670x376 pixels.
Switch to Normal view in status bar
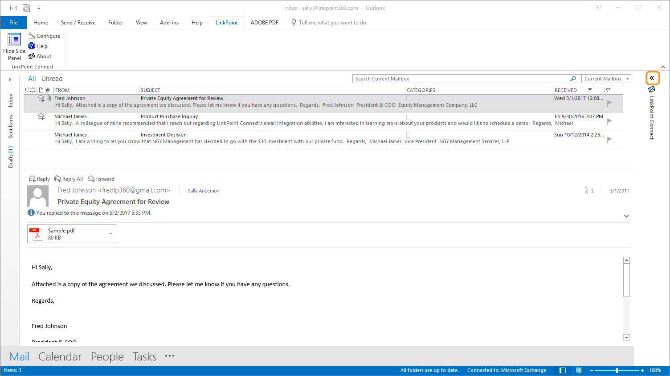(x=563, y=370)
